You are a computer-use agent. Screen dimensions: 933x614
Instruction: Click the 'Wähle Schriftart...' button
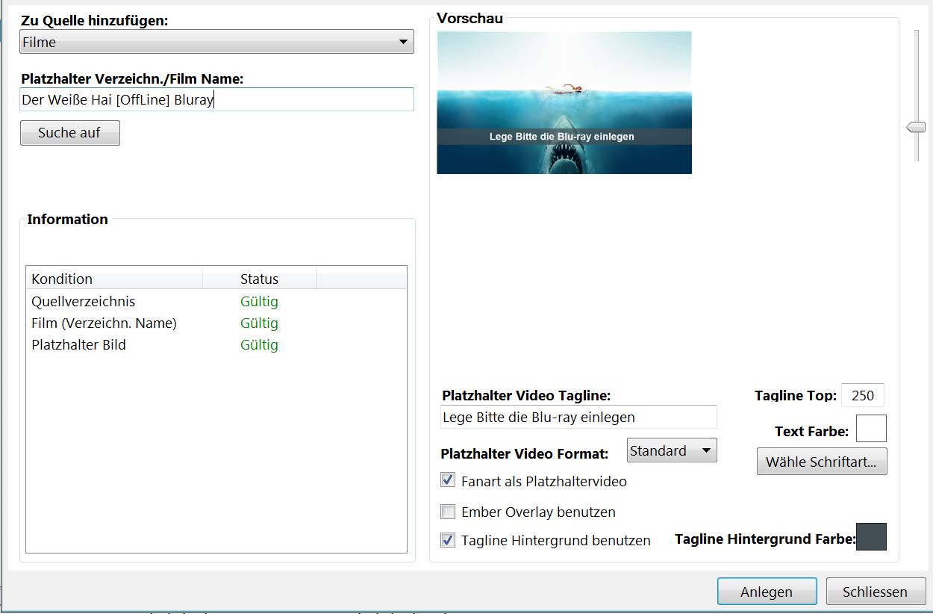point(822,462)
